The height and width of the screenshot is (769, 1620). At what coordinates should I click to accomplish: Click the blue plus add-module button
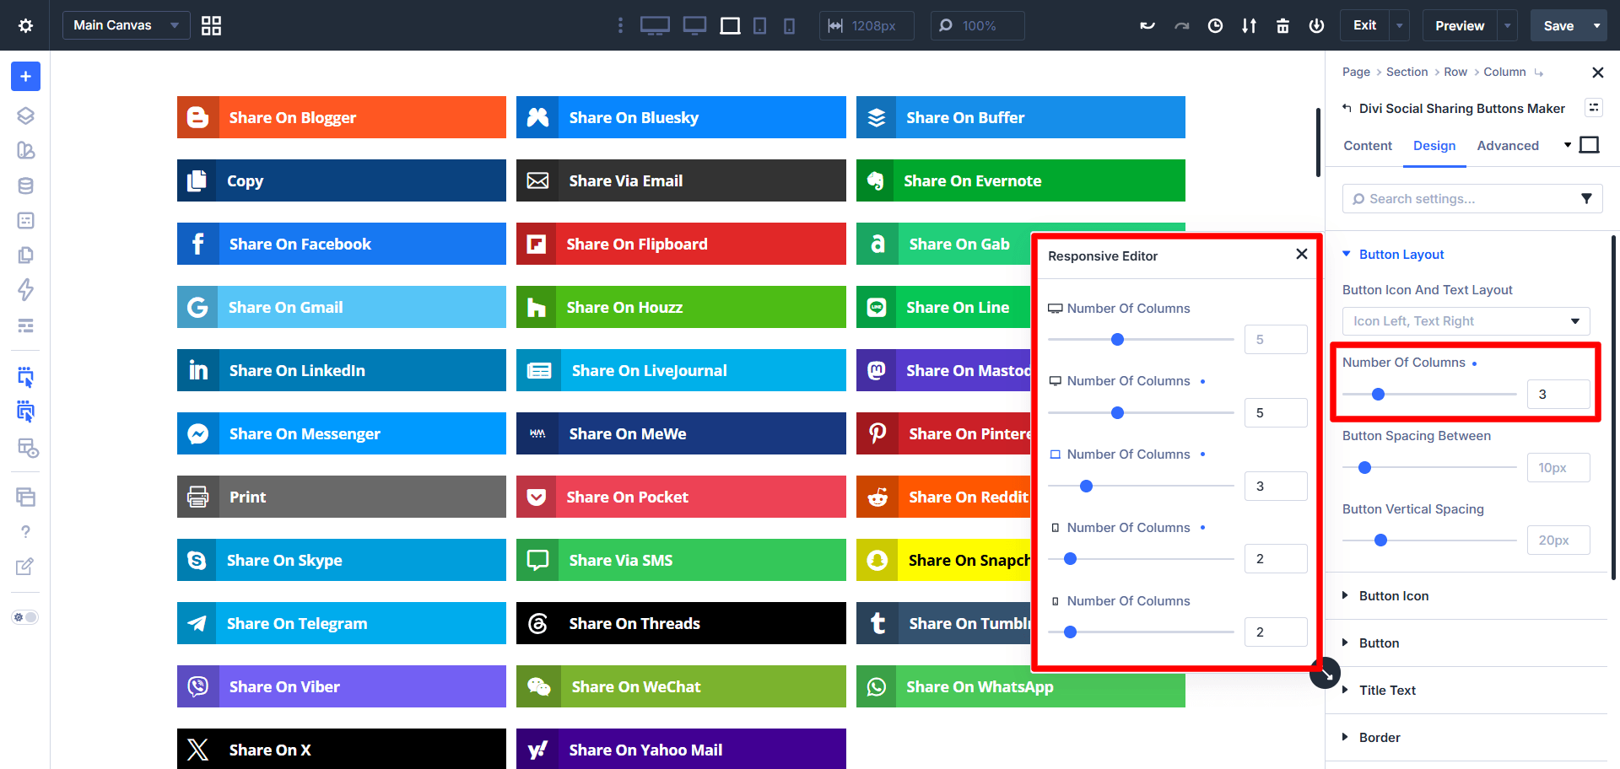click(x=25, y=77)
